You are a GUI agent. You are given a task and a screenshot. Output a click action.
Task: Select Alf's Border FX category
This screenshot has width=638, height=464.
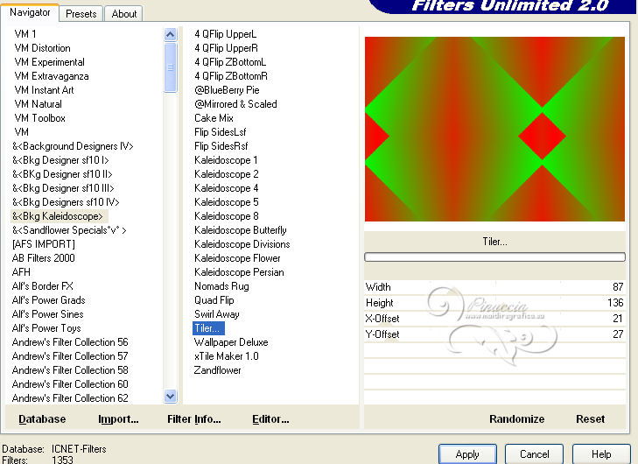point(43,286)
